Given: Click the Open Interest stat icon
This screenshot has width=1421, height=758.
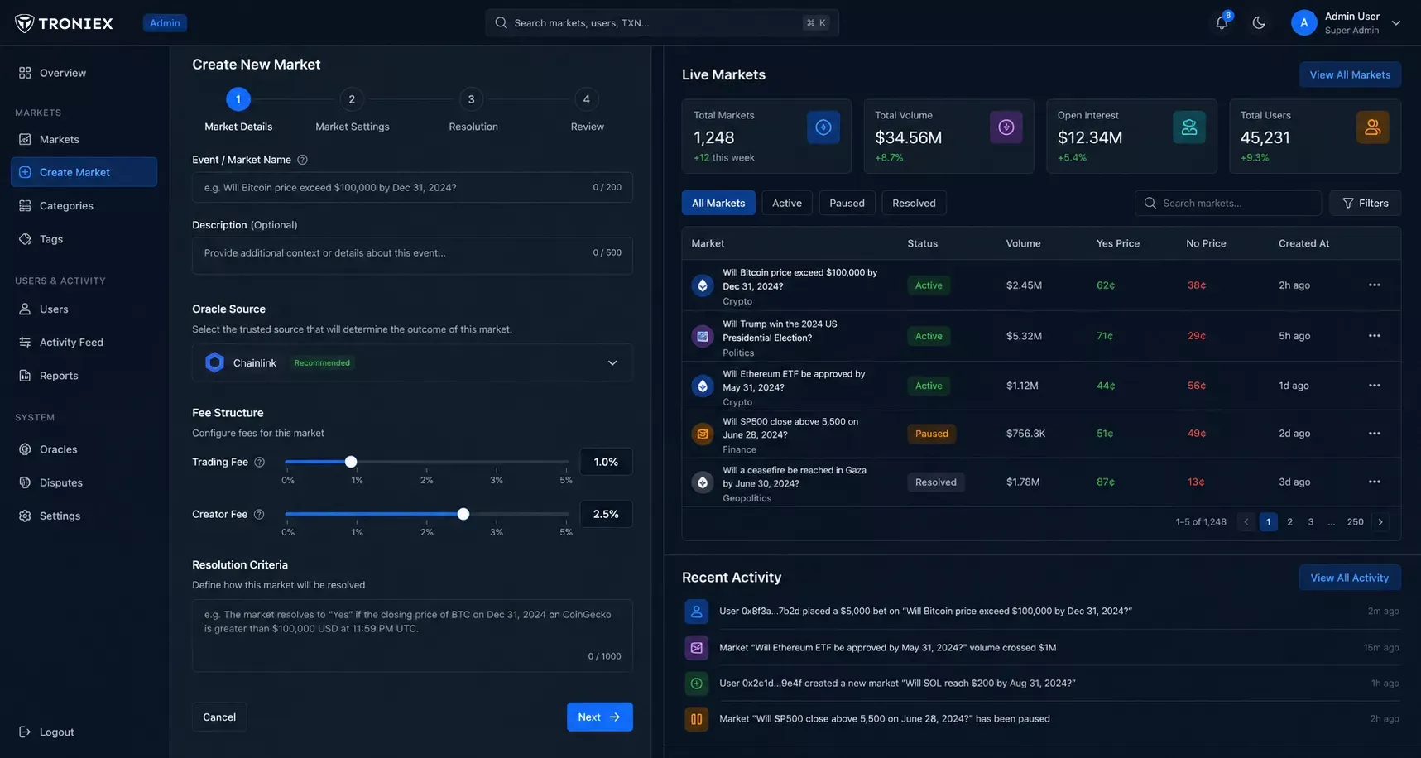Looking at the screenshot, I should point(1189,127).
